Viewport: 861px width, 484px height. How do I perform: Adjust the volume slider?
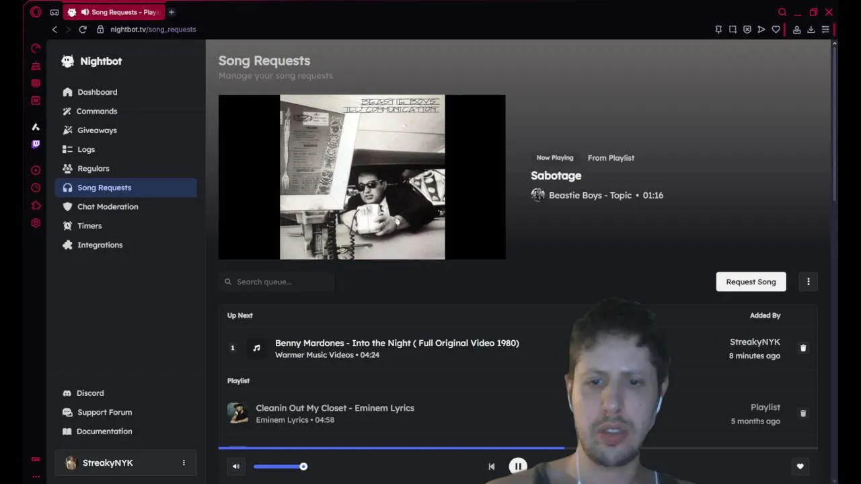(x=279, y=467)
